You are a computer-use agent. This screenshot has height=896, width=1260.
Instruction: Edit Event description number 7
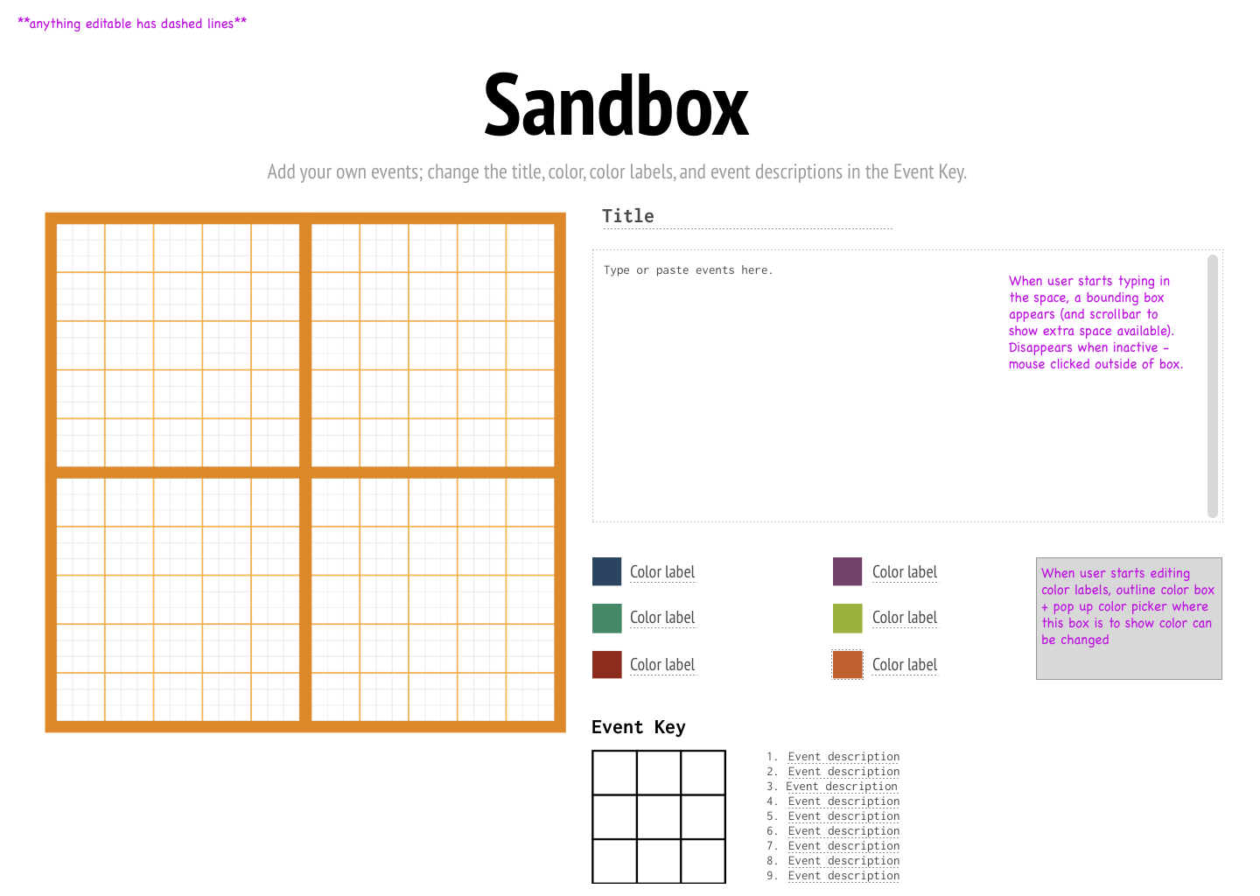pyautogui.click(x=843, y=846)
